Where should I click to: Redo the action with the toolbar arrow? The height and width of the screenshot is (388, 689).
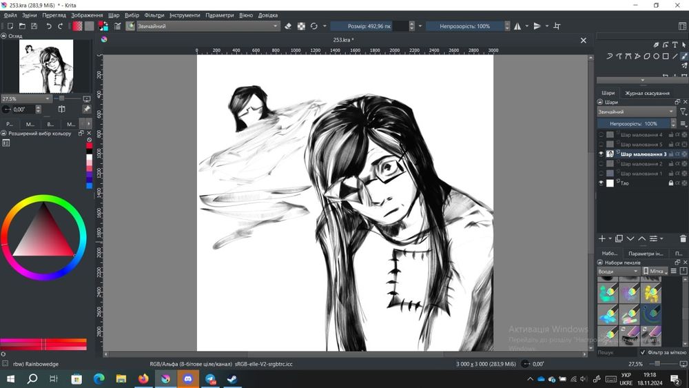60,26
